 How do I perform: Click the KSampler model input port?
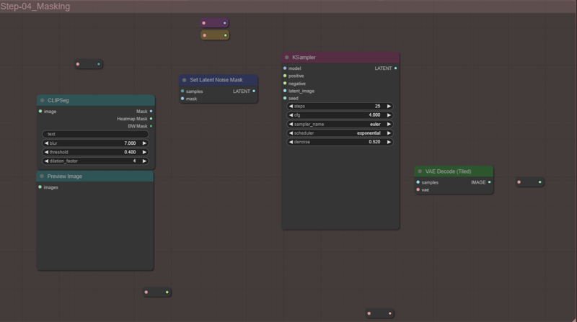(285, 68)
